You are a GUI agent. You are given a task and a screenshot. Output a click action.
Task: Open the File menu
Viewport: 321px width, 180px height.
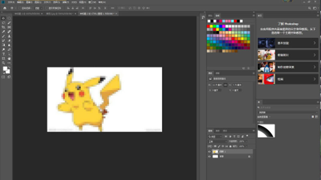pos(11,2)
